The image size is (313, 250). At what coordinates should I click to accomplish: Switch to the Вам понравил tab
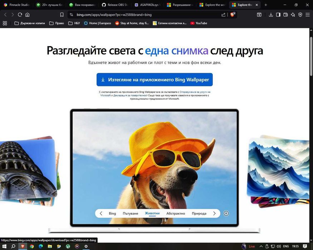tap(83, 5)
